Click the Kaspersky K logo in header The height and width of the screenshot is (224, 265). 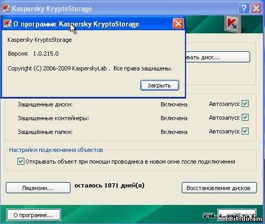click(233, 24)
